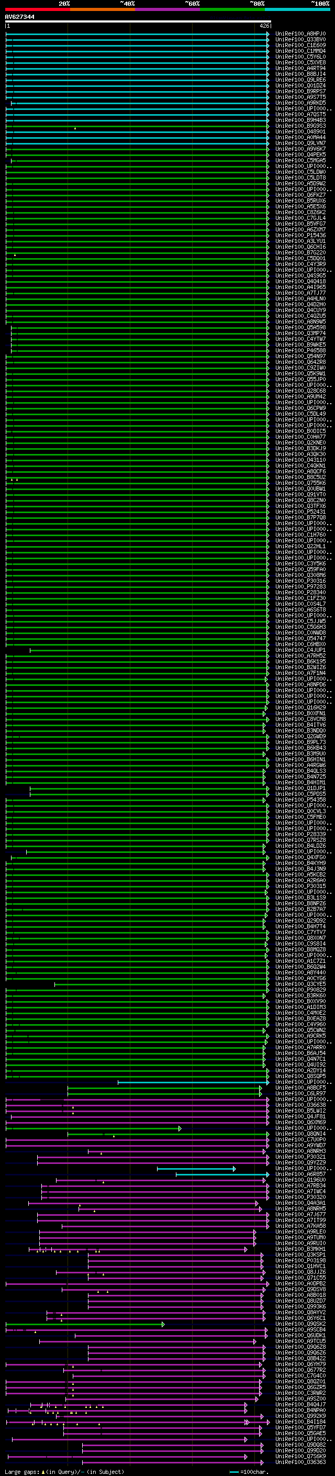This screenshot has width=335, height=1476.
Task: Click the query end position 426
Action: (x=264, y=26)
